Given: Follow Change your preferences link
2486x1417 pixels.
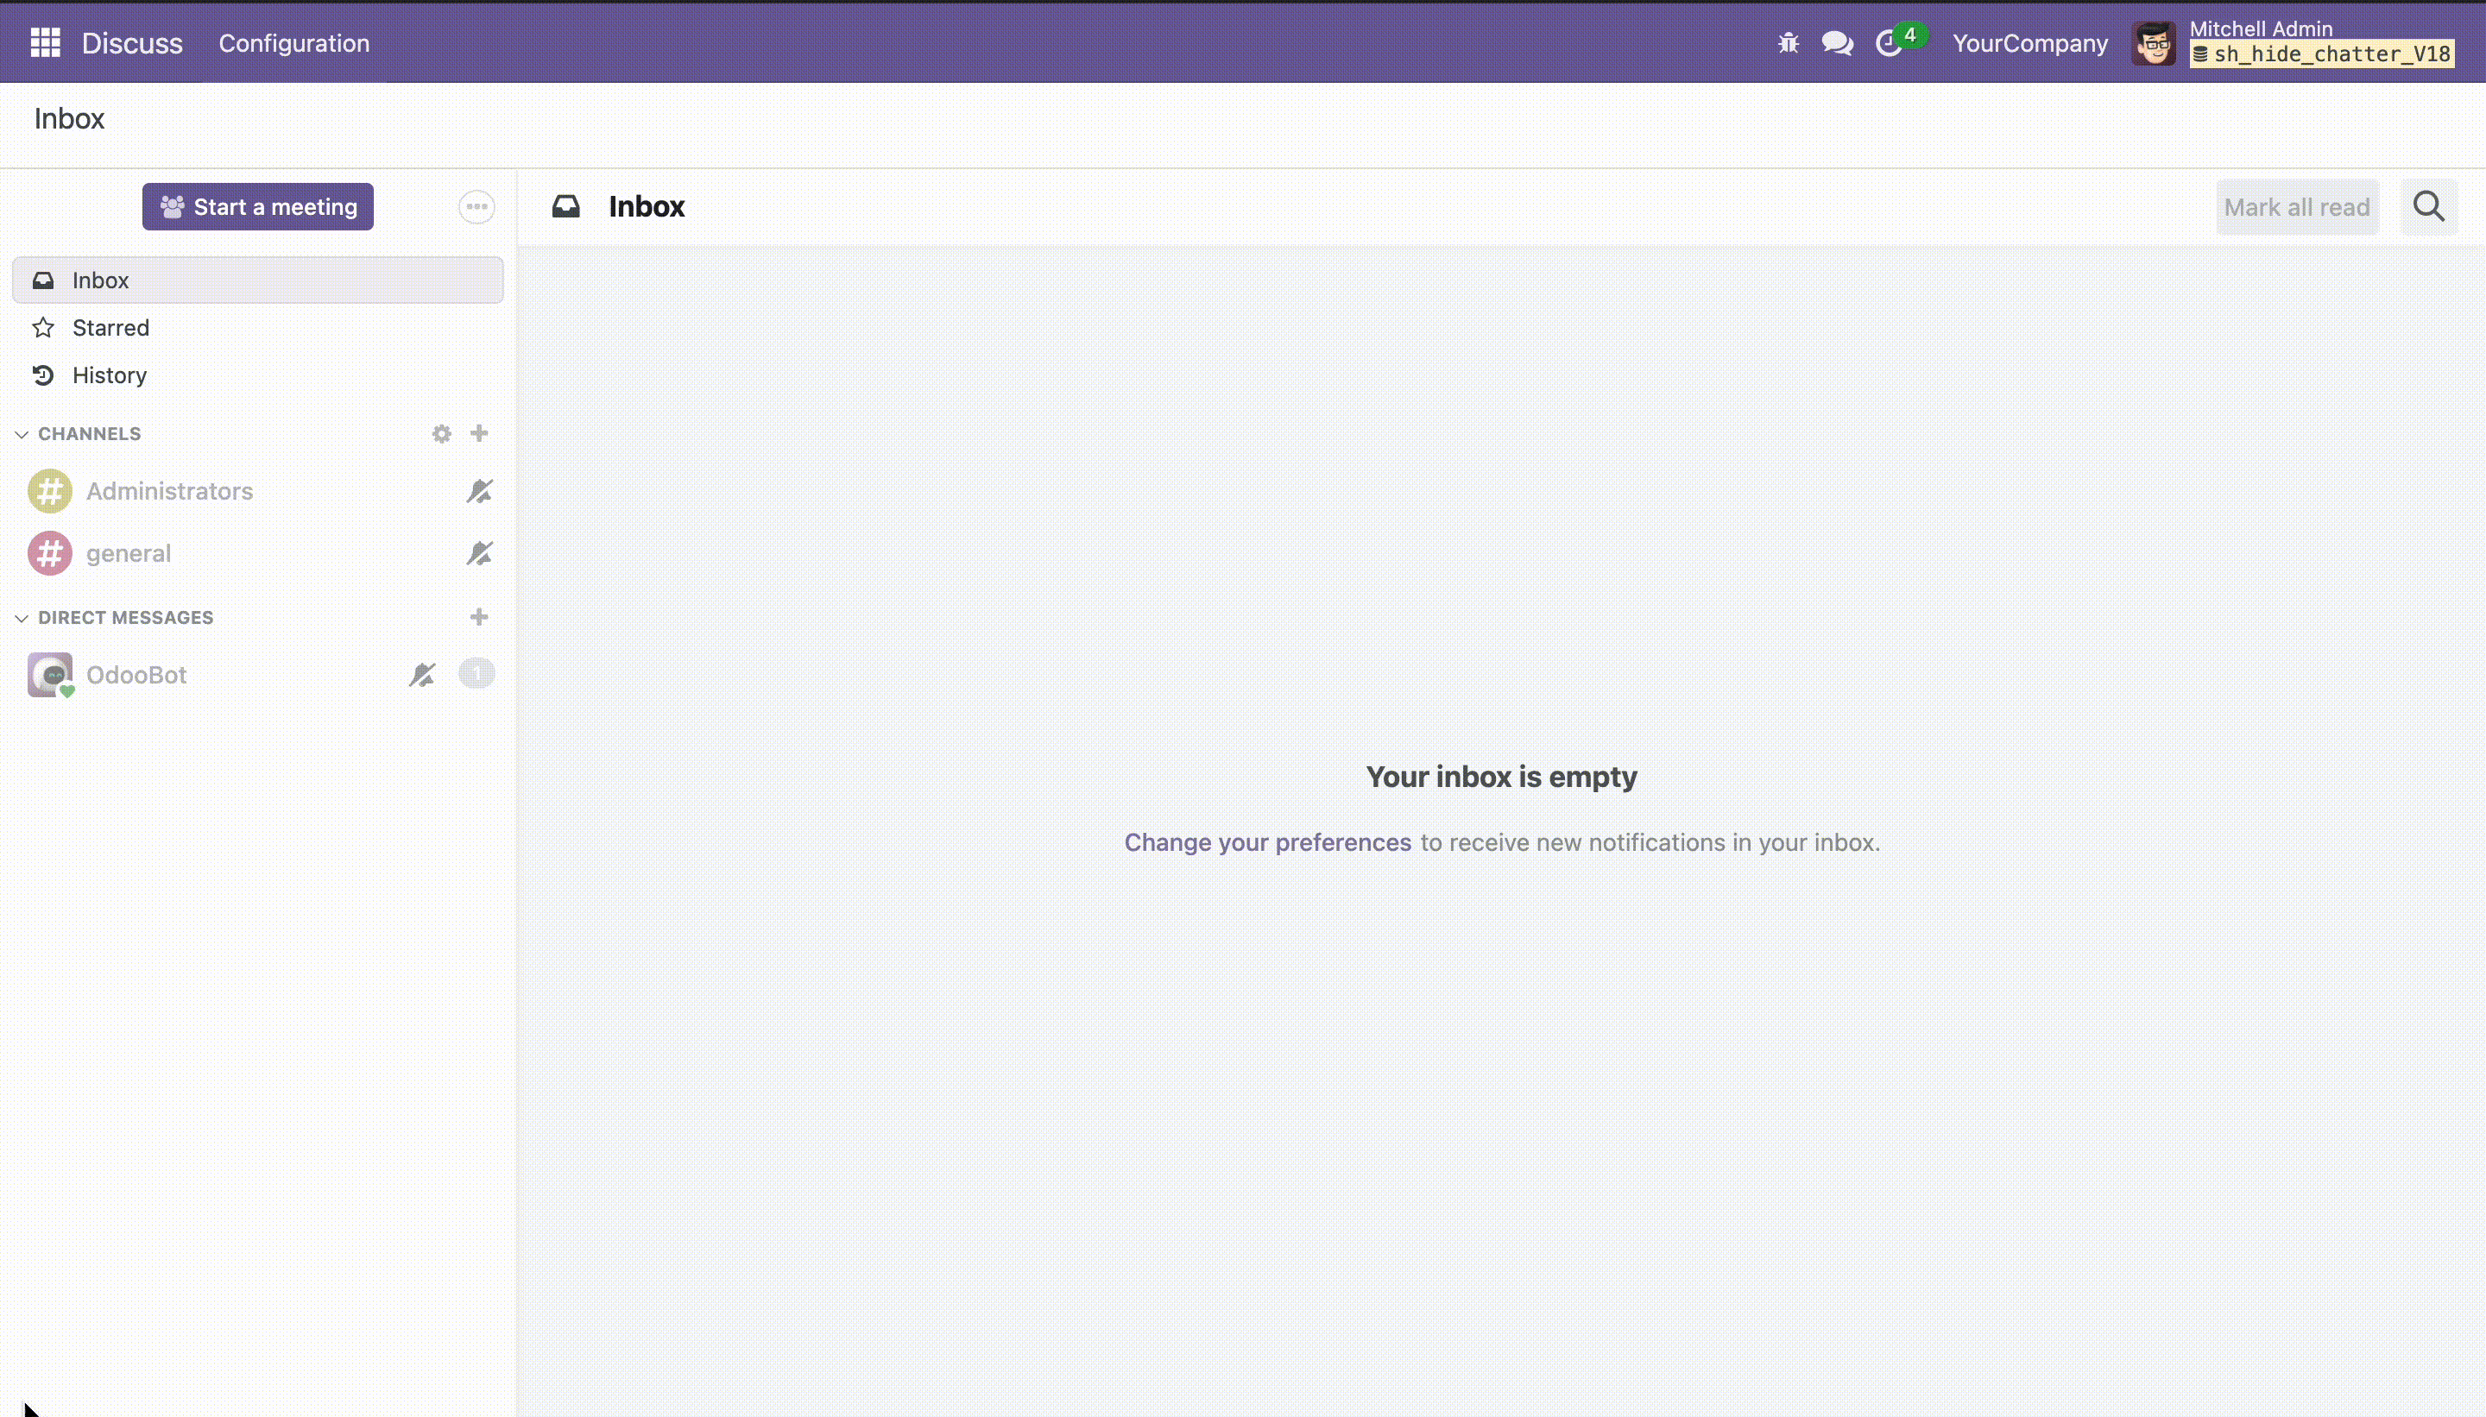Looking at the screenshot, I should (1267, 842).
